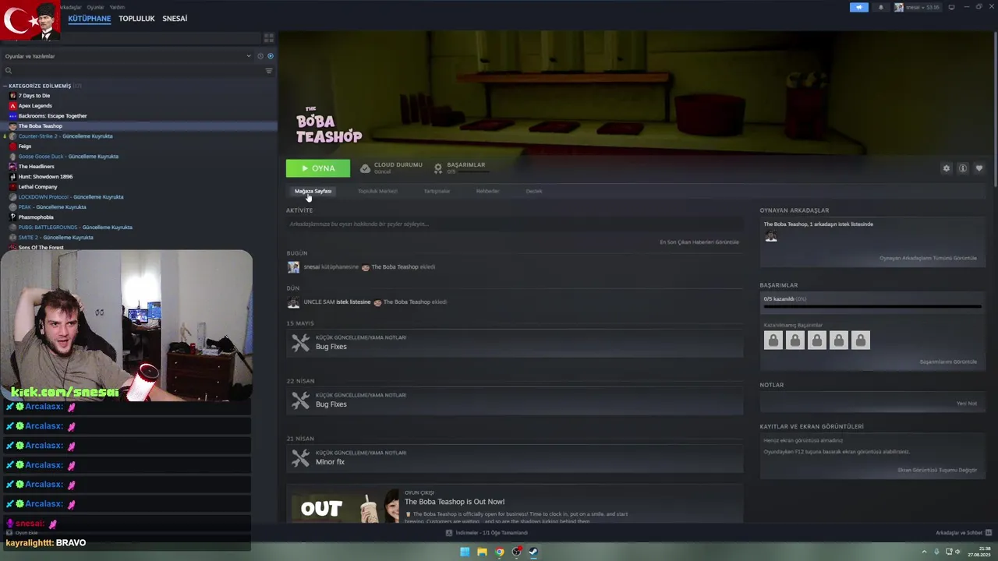
Task: Open the 22 Nisan Bug Fixes patch note
Action: pos(515,400)
